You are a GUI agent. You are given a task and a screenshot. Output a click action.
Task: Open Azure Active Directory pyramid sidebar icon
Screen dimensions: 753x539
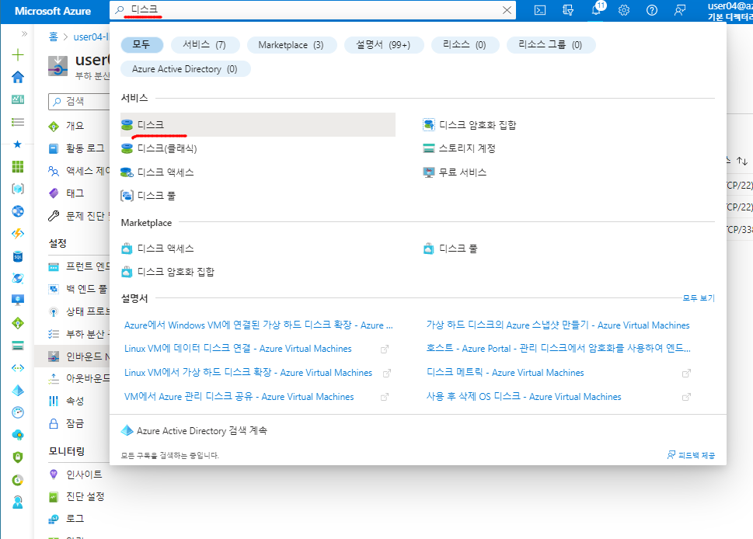(x=18, y=390)
